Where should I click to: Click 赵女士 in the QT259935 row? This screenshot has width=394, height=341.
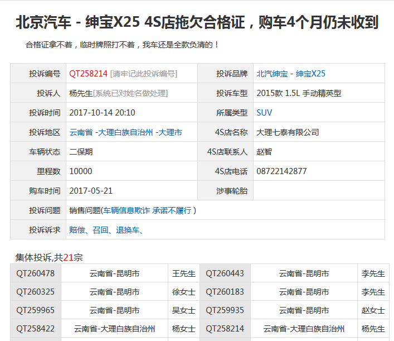373,310
